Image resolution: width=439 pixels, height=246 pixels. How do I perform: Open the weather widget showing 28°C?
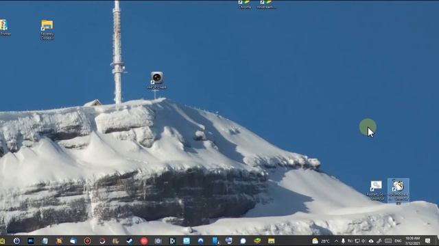[x=321, y=241]
